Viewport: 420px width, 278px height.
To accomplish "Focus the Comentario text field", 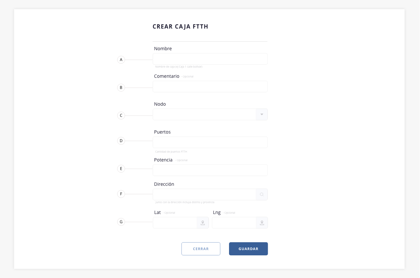I will click(x=210, y=87).
